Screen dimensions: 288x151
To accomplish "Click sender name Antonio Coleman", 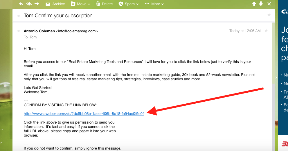I will click(39, 31).
